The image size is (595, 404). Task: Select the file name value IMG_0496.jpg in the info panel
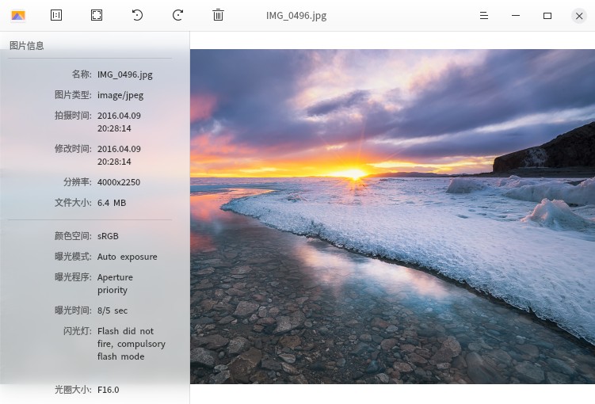(124, 74)
